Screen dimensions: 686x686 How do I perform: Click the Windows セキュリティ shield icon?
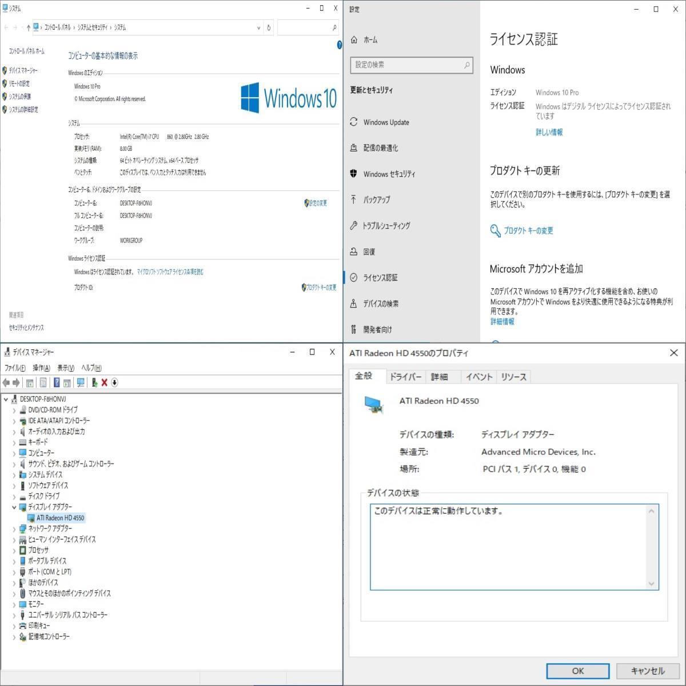coord(353,174)
